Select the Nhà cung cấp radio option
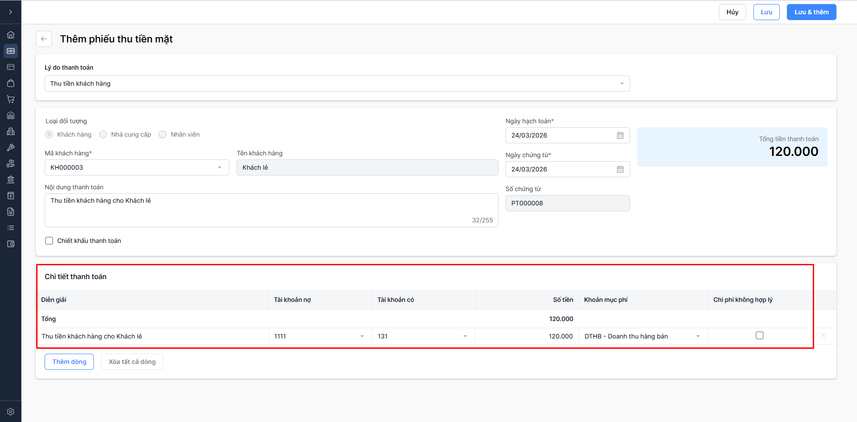Image resolution: width=857 pixels, height=422 pixels. tap(103, 134)
